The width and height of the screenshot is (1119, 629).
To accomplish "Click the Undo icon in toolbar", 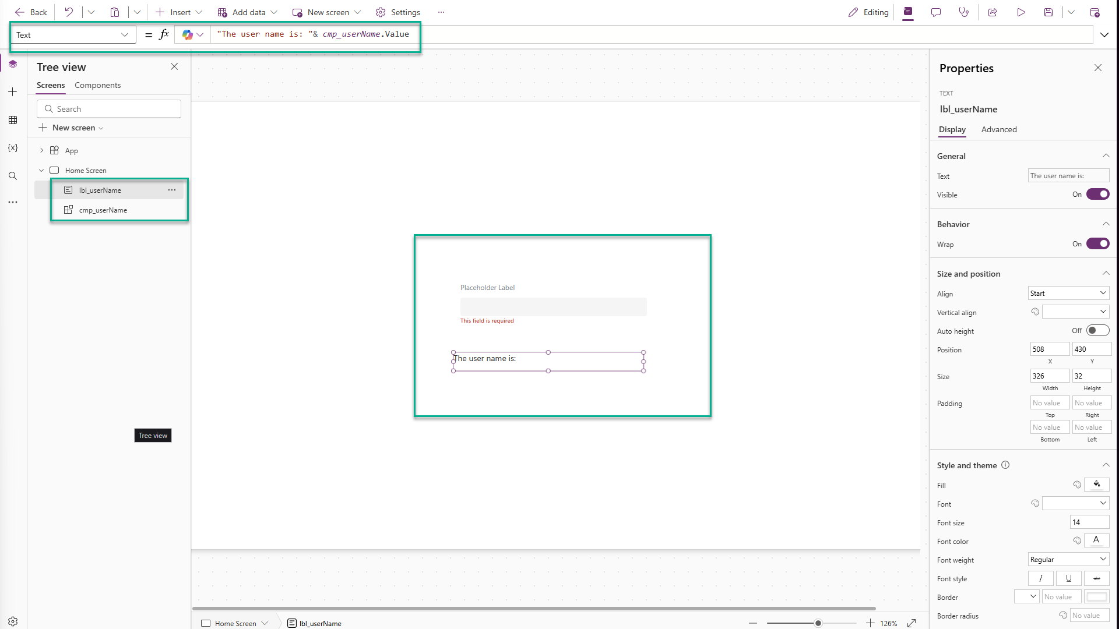I will point(69,12).
